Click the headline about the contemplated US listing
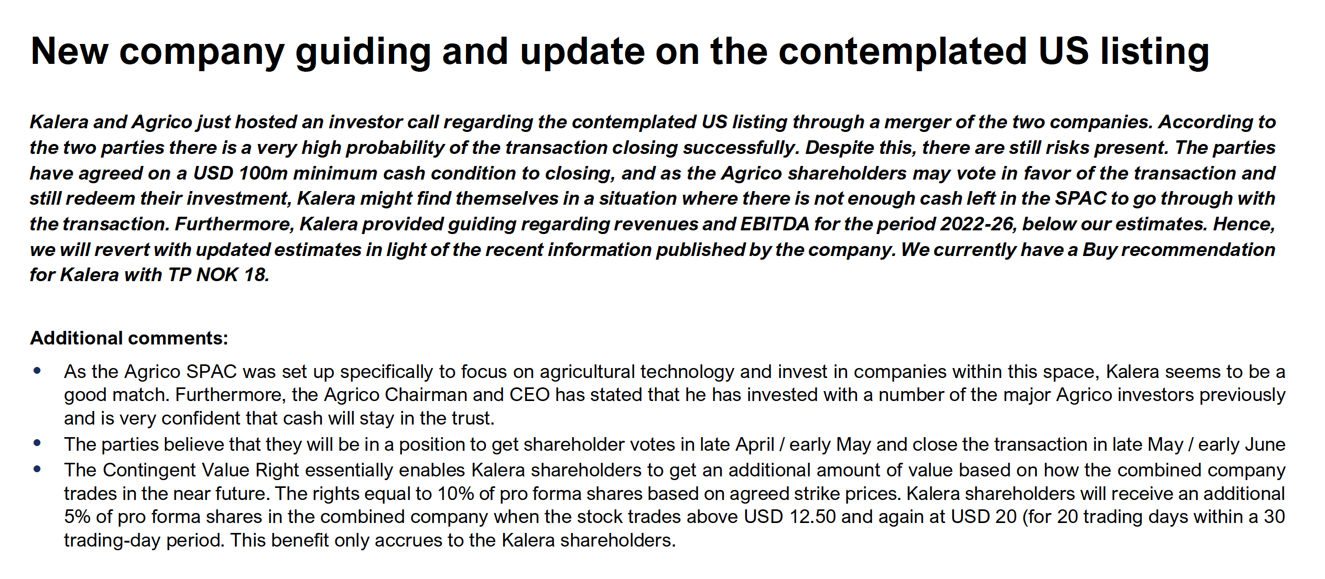Viewport: 1325px width, 579px height. [620, 52]
